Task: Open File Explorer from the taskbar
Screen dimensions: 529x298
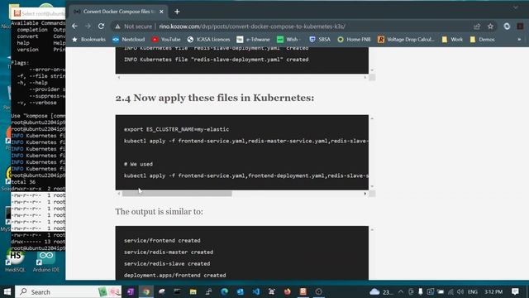Action: pos(193,291)
